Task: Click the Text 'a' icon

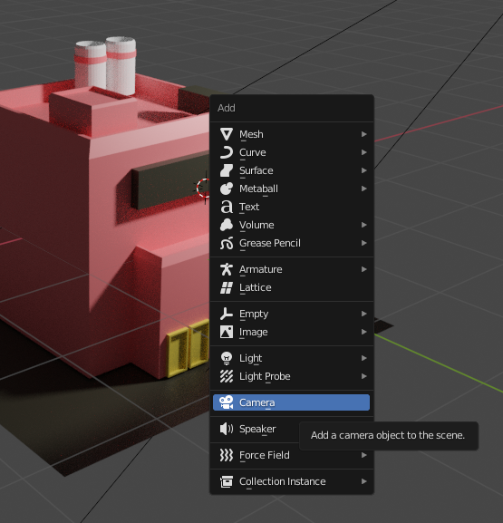Action: point(227,207)
